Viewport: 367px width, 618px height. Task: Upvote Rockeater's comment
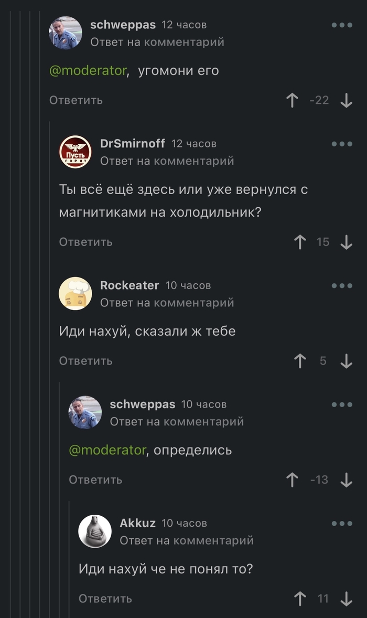tap(300, 361)
